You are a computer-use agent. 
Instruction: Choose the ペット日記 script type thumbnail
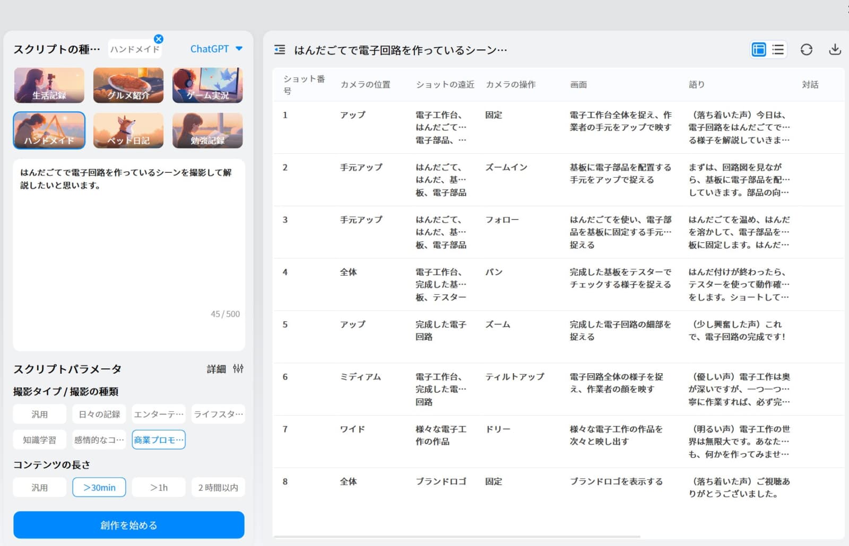coord(128,130)
